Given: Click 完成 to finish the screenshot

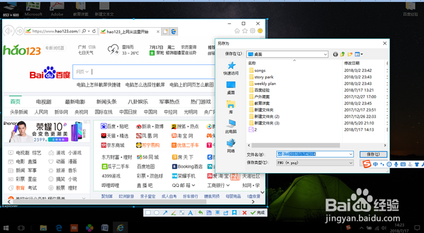Looking at the screenshot, I should coord(258,213).
